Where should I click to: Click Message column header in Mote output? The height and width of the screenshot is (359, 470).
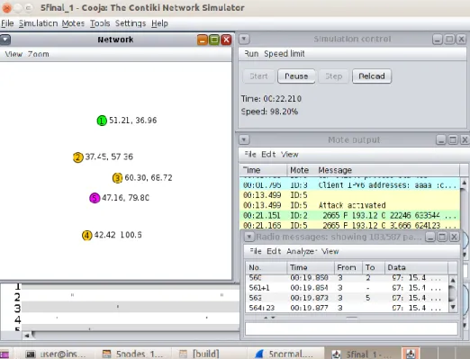click(x=387, y=170)
